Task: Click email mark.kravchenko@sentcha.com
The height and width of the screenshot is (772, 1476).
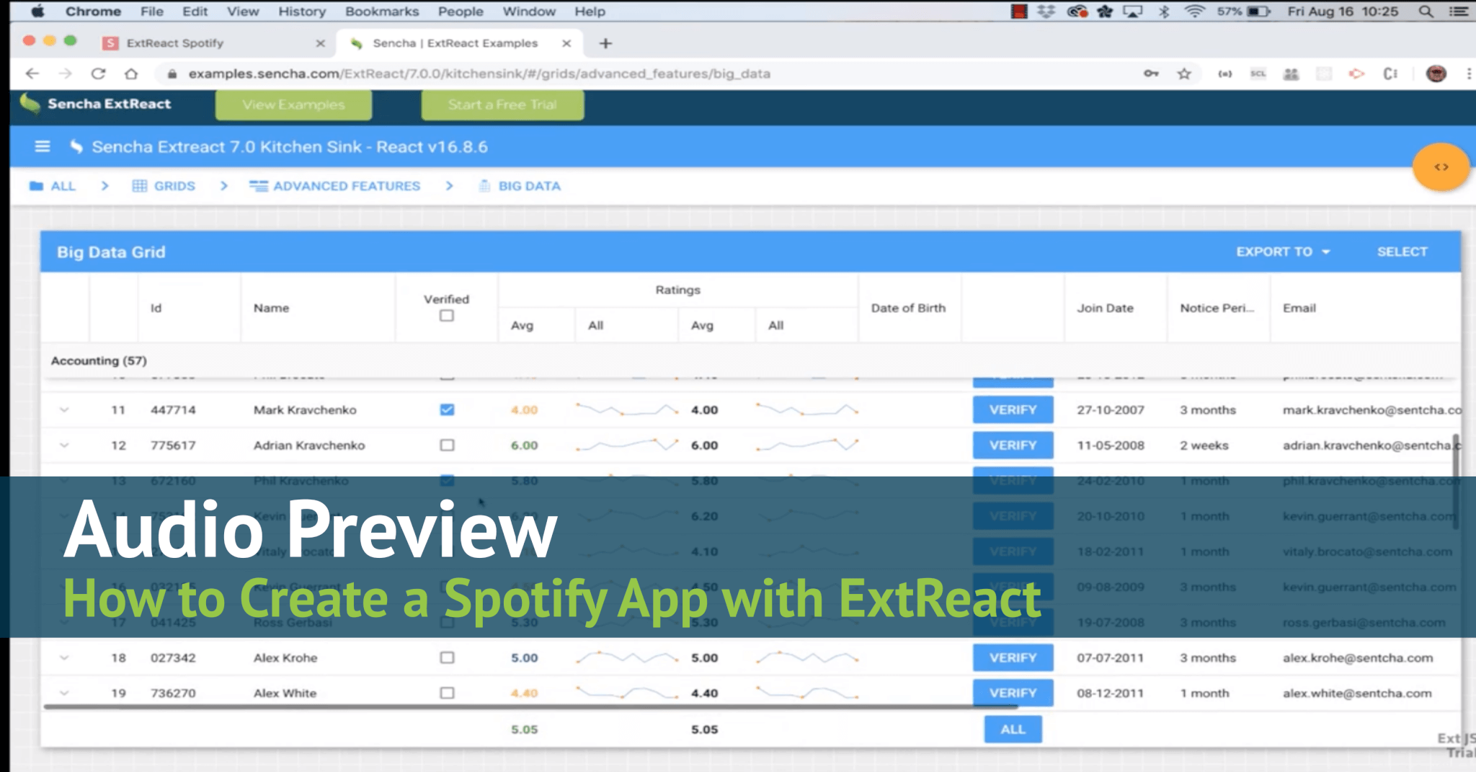Action: pyautogui.click(x=1371, y=409)
